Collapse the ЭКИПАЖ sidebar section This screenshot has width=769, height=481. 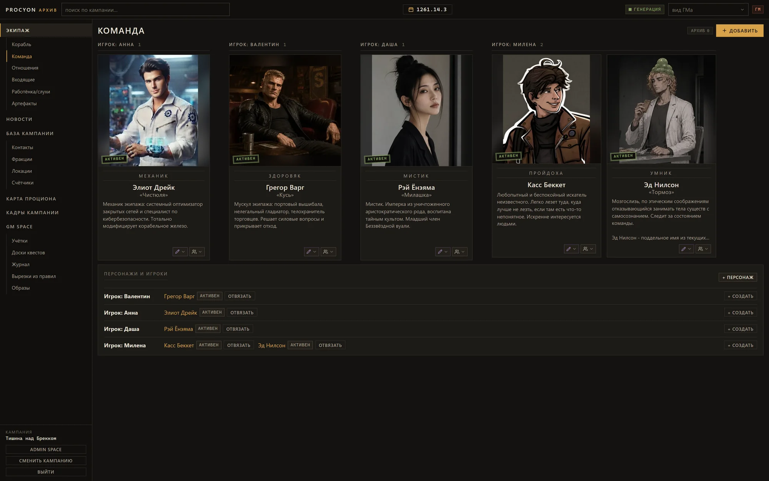coord(46,30)
